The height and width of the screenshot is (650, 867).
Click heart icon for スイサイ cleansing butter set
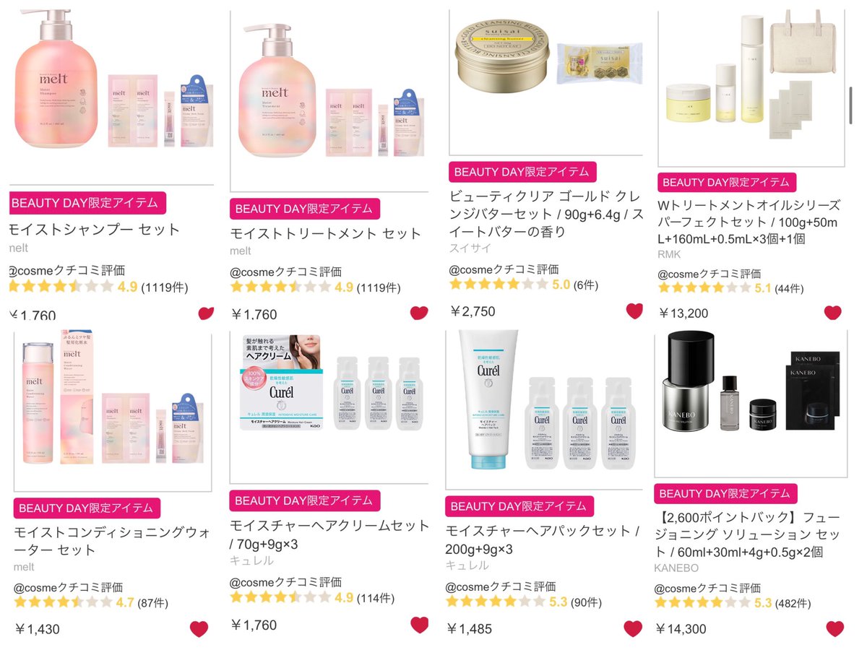634,311
